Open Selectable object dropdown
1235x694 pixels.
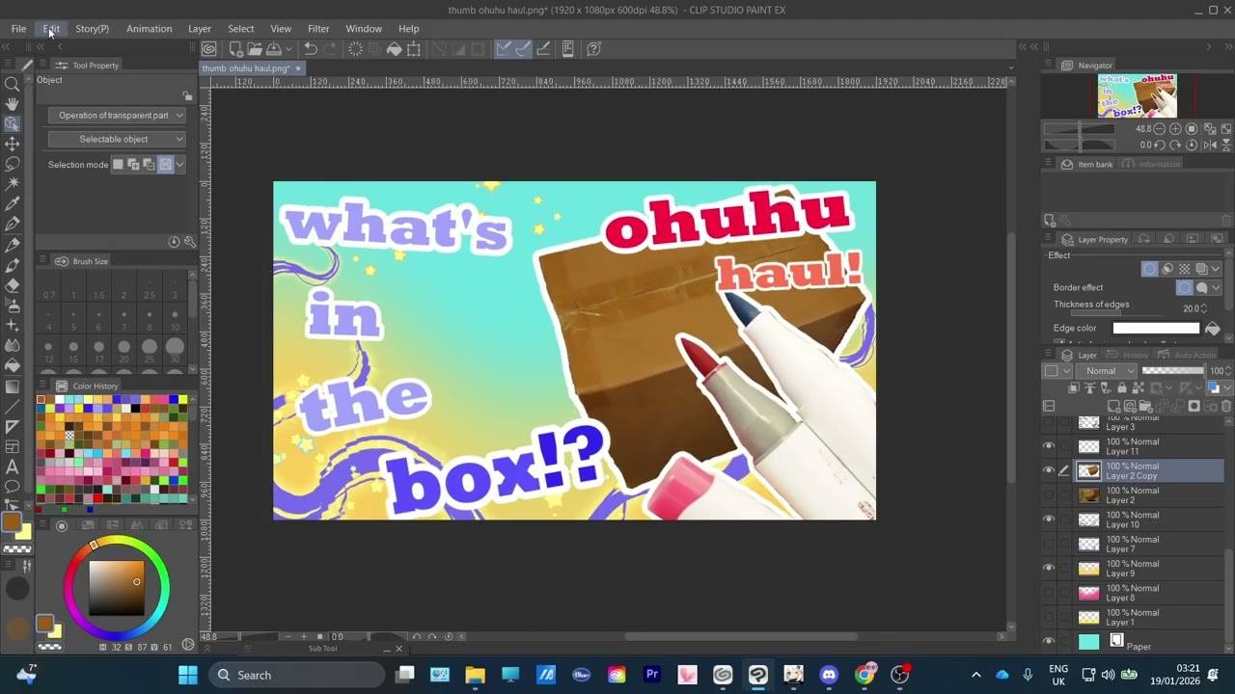(117, 139)
